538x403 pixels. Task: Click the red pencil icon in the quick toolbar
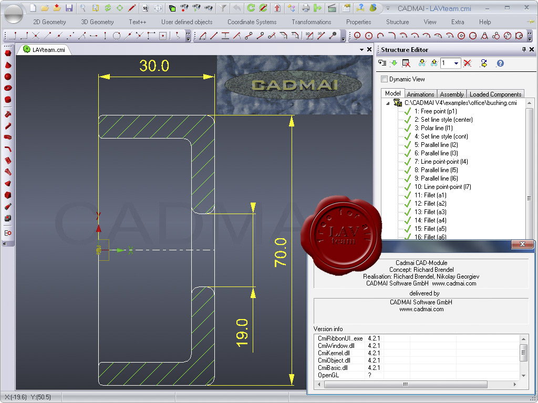click(x=132, y=8)
